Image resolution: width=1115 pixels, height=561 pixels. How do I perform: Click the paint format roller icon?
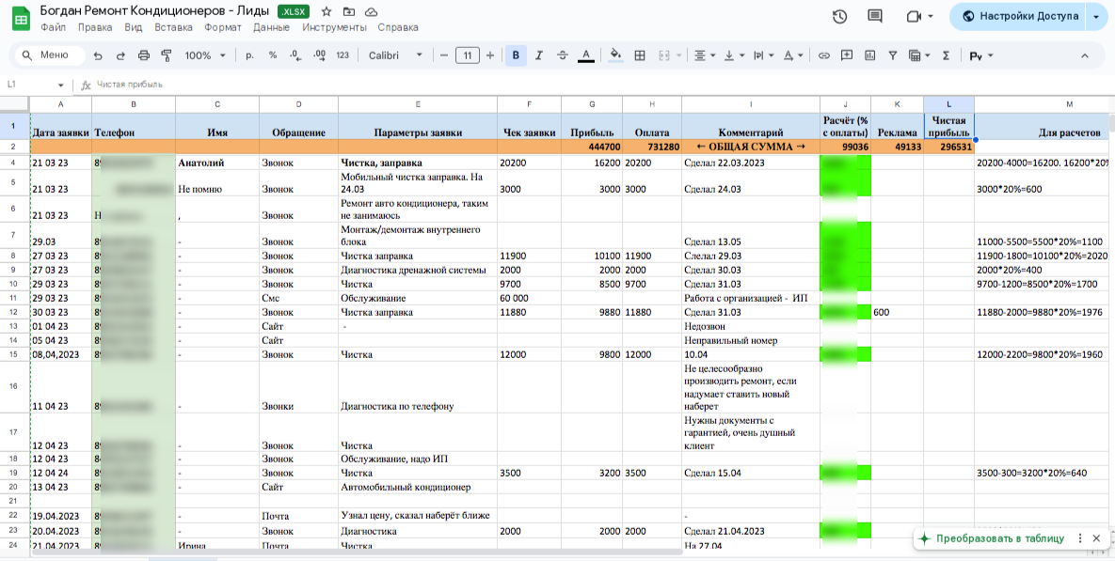click(167, 55)
